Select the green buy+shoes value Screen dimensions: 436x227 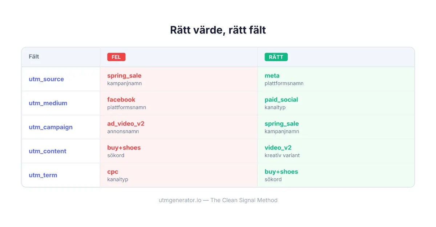click(281, 172)
